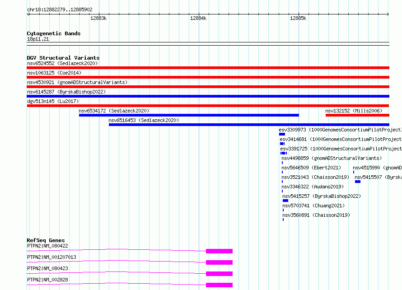Click the chr18:12882279..12885902 coordinate label
This screenshot has height=290, width=402.
tap(60, 9)
